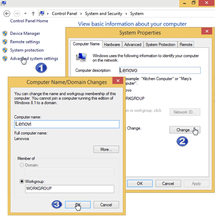Expand the chevron before Control Panel
The image size is (215, 216).
point(48,14)
